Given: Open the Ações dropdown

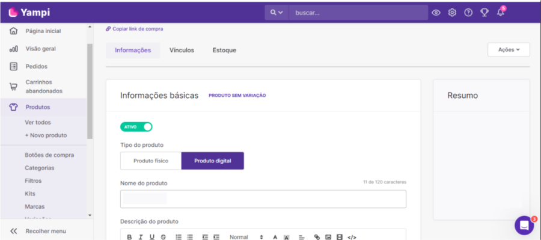Looking at the screenshot, I should tap(509, 50).
